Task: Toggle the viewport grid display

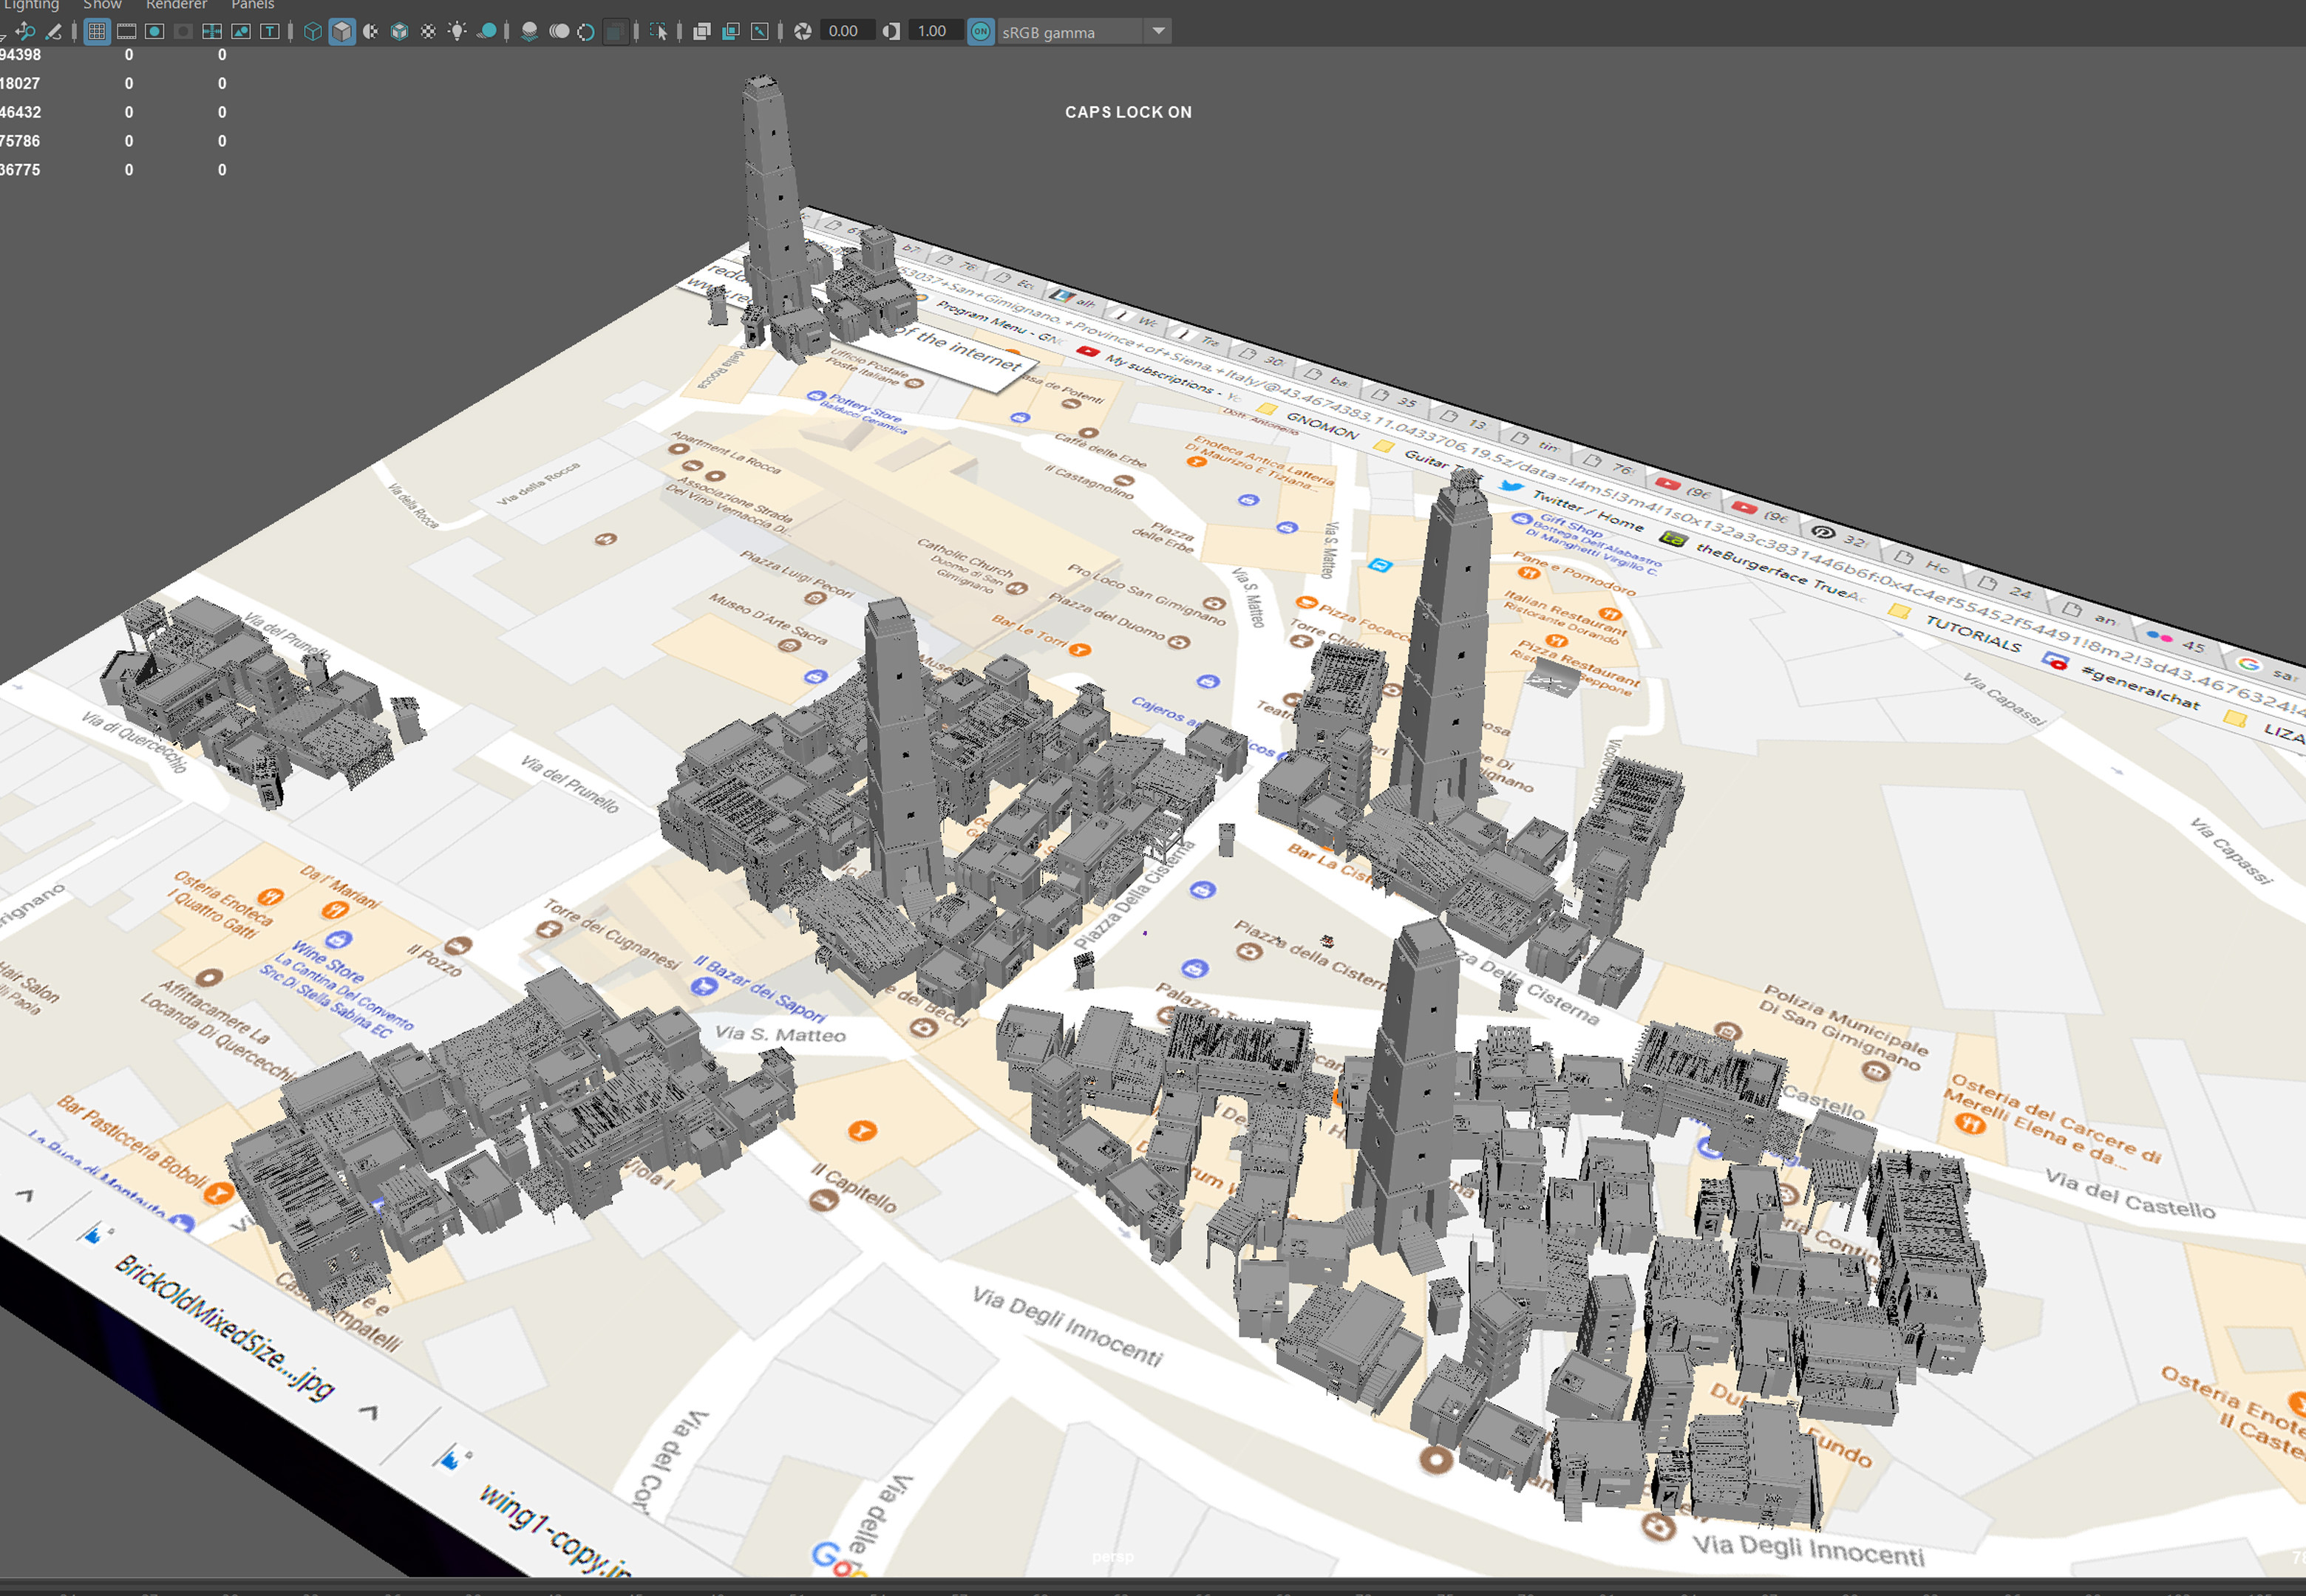Action: [97, 32]
